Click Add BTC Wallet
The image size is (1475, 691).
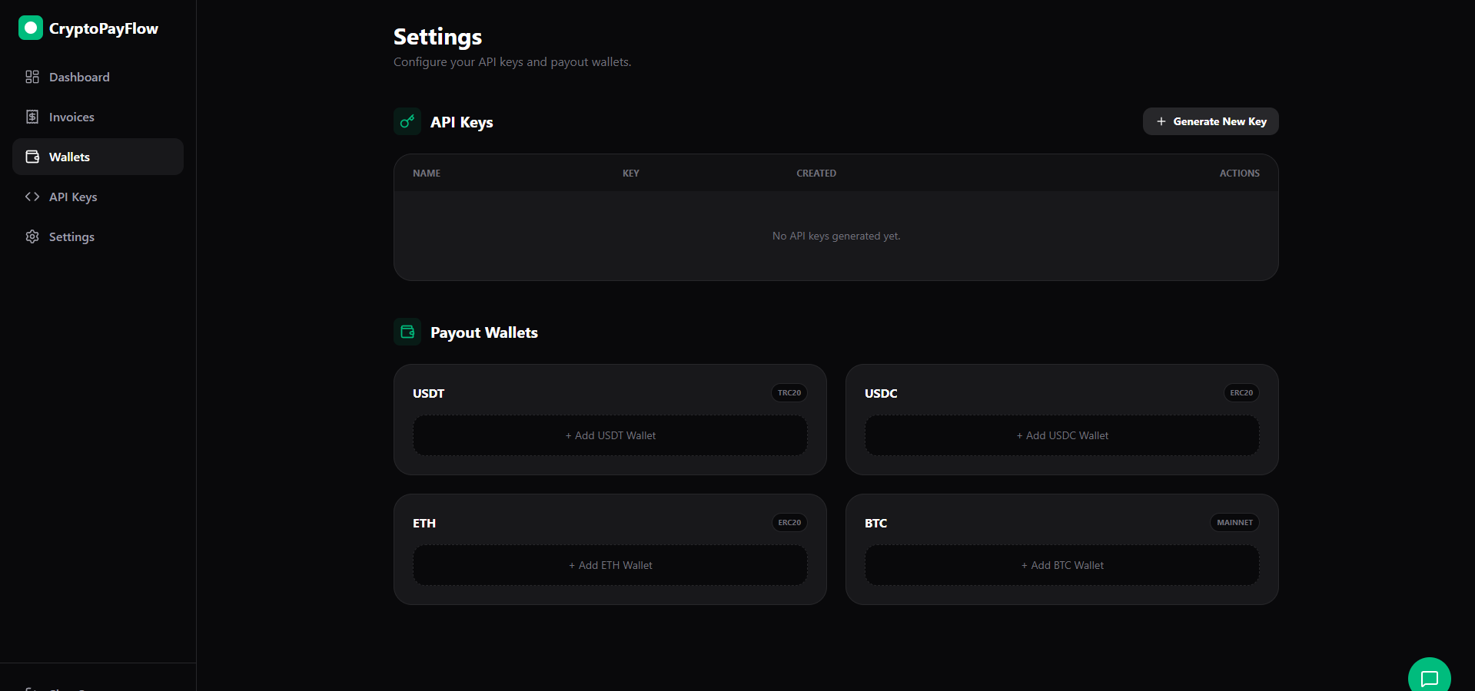(1061, 565)
